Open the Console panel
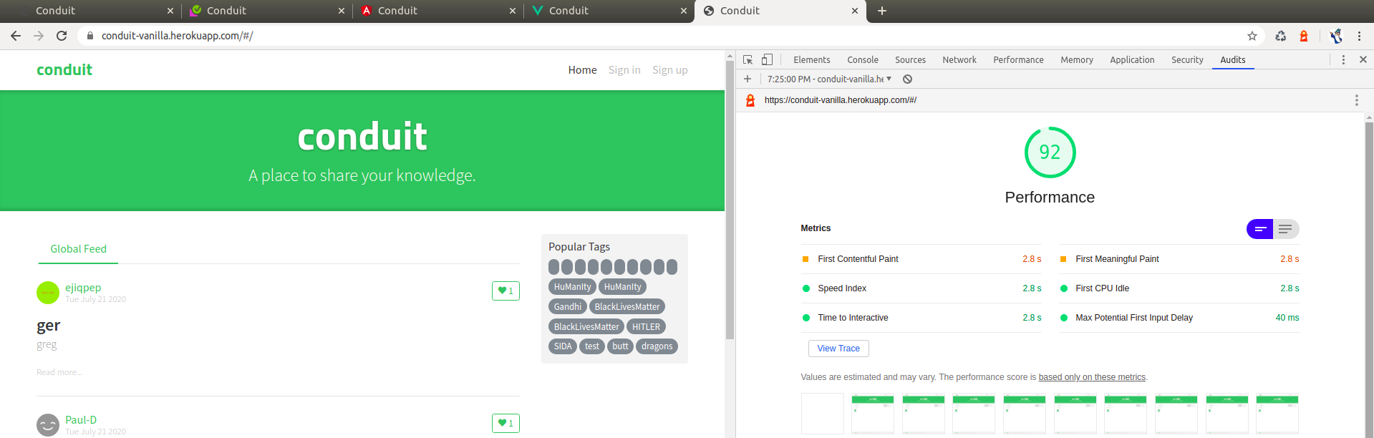Image resolution: width=1374 pixels, height=438 pixels. 862,60
